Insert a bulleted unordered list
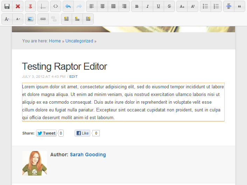Screen dimensions: 247x185 (205, 6)
